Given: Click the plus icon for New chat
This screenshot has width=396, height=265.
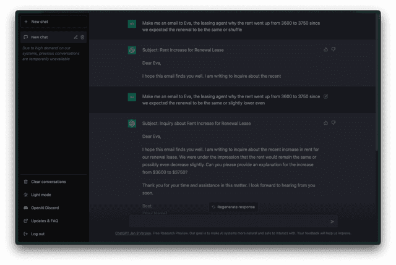Looking at the screenshot, I should (x=26, y=22).
